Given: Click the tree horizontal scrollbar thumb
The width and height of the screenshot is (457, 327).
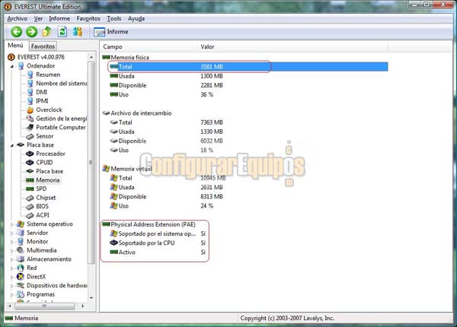Looking at the screenshot, I should [x=44, y=306].
